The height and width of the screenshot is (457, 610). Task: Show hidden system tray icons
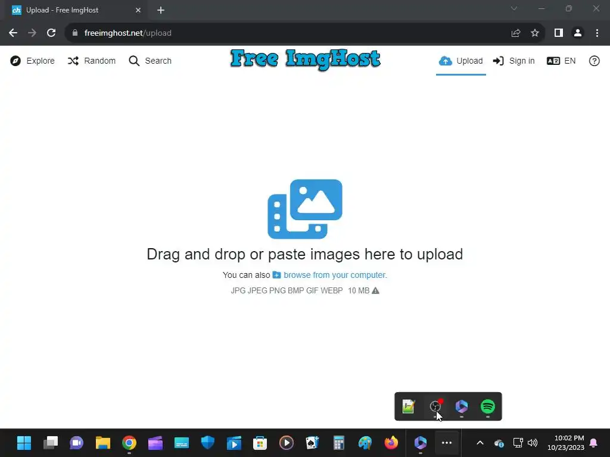(x=480, y=443)
